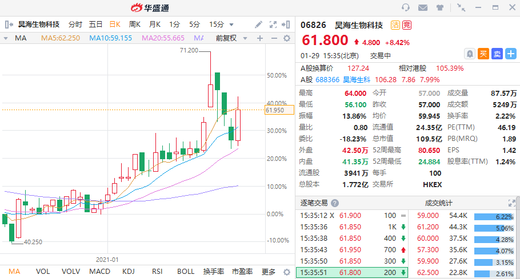Click the 沽 short-sell badge
520x279 pixels.
[x=395, y=25]
